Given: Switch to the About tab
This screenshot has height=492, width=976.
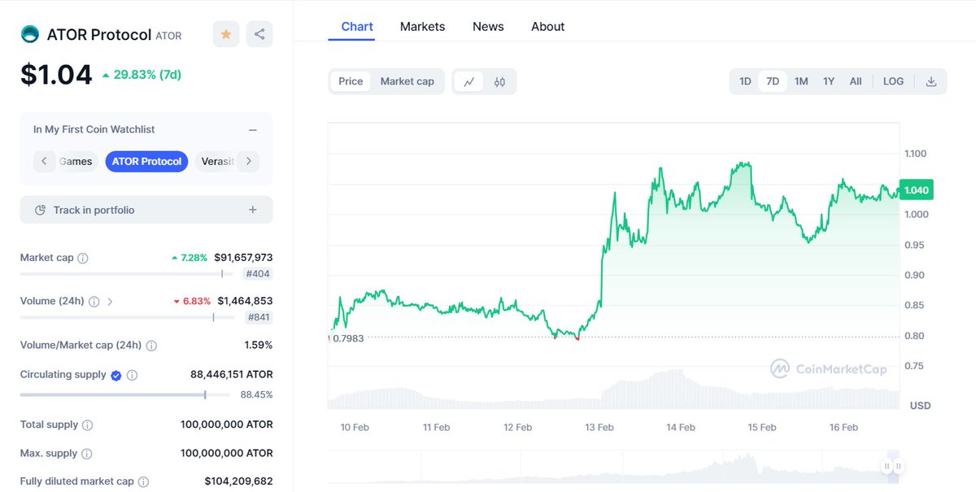Looking at the screenshot, I should tap(548, 26).
